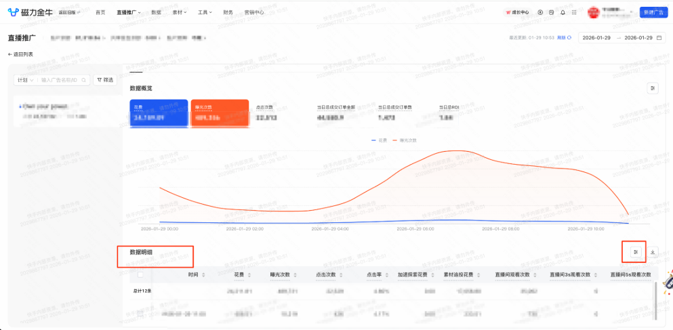Viewport: 673px width, 330px height.
Task: Click the 花费 blue metric card
Action: pos(159,113)
